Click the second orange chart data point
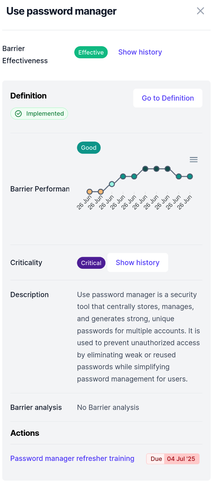Screen dimensions: 213x483 101,192
